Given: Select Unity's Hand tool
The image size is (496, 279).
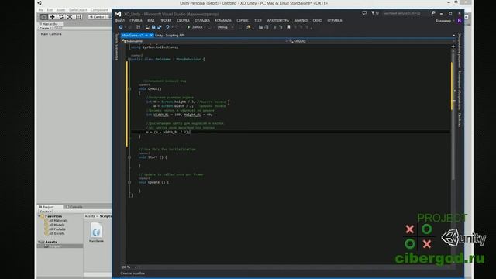Looking at the screenshot, I should pos(43,17).
